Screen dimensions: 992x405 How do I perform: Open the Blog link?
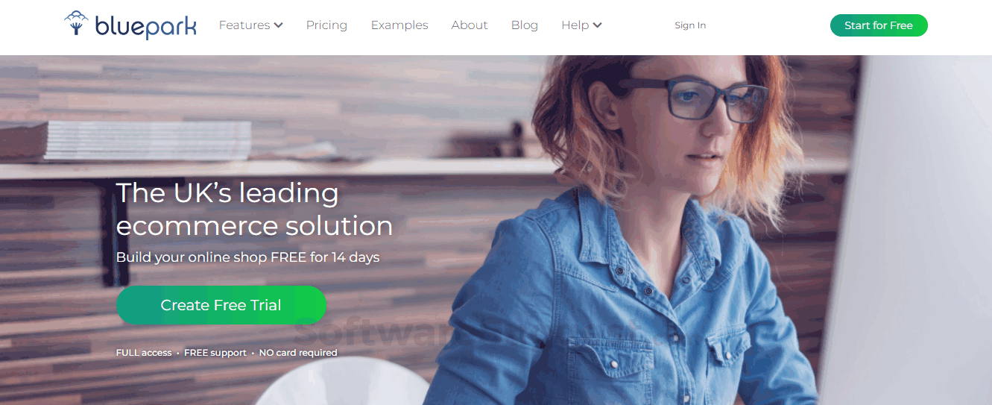(525, 25)
